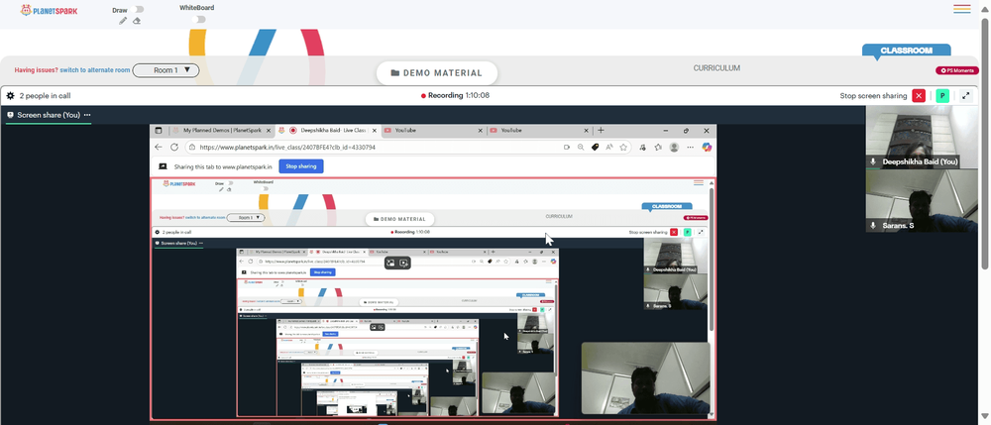Click the Copilot icon in largest shared browser preview
The height and width of the screenshot is (425, 991).
click(x=707, y=148)
